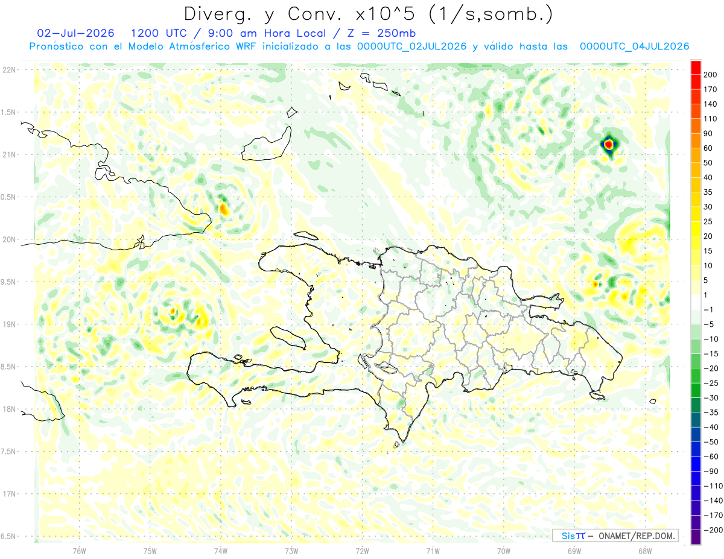Click the "-1" color scale value

click(709, 310)
